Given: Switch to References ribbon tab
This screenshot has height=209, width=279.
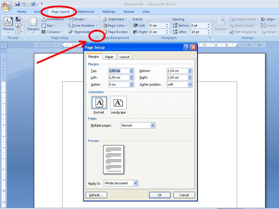Looking at the screenshot, I should (86, 12).
